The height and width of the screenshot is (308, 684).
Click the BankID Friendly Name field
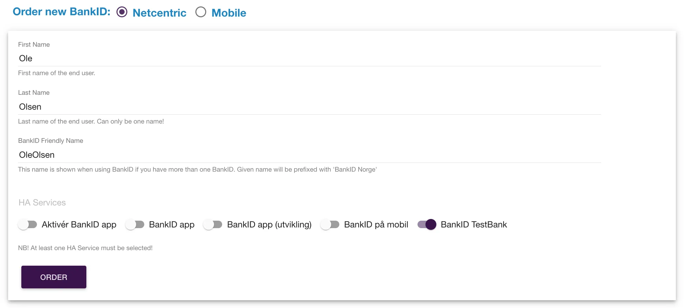(309, 155)
